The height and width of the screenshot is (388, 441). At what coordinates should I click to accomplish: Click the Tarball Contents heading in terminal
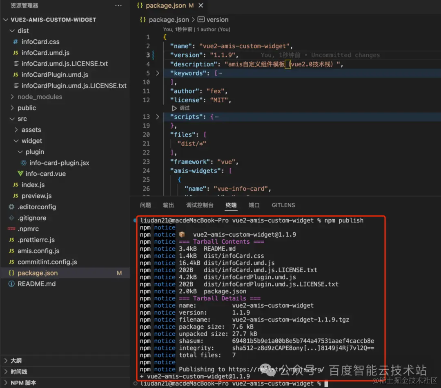[221, 242]
